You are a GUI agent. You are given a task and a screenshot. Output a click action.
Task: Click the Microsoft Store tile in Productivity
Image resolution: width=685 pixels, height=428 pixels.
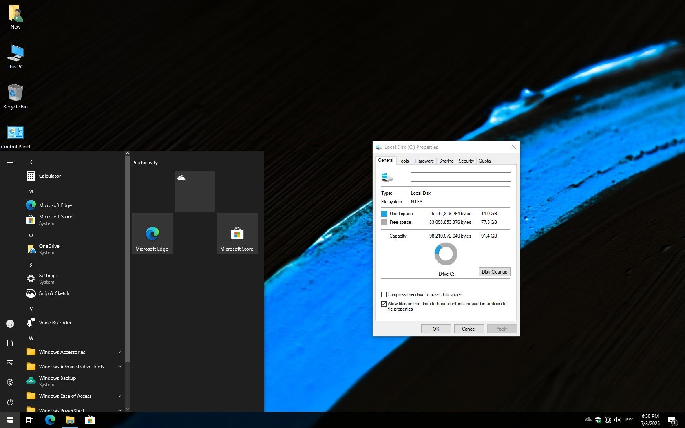point(237,234)
